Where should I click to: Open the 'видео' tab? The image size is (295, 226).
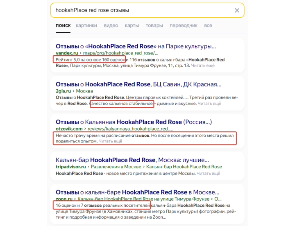point(111,25)
